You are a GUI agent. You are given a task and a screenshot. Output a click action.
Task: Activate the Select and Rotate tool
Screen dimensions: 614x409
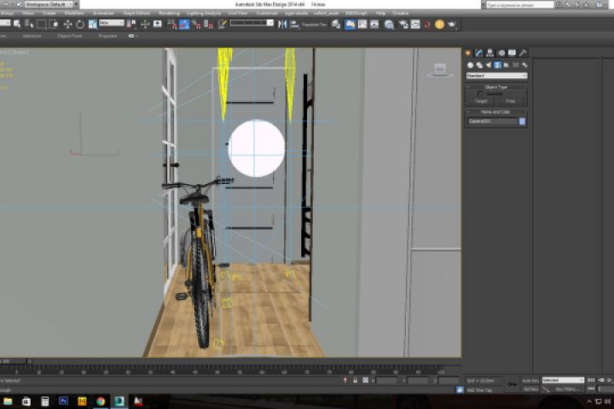pyautogui.click(x=80, y=24)
